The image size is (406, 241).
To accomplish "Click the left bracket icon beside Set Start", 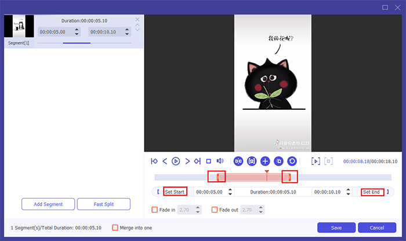I will (158, 192).
